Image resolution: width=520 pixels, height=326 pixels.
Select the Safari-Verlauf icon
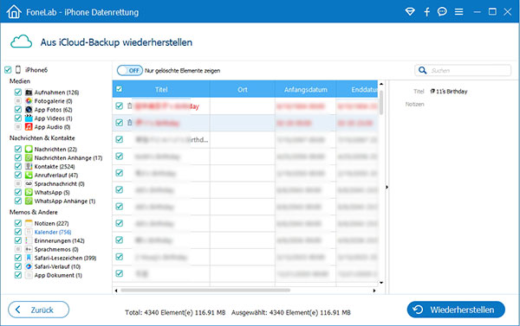[29, 266]
